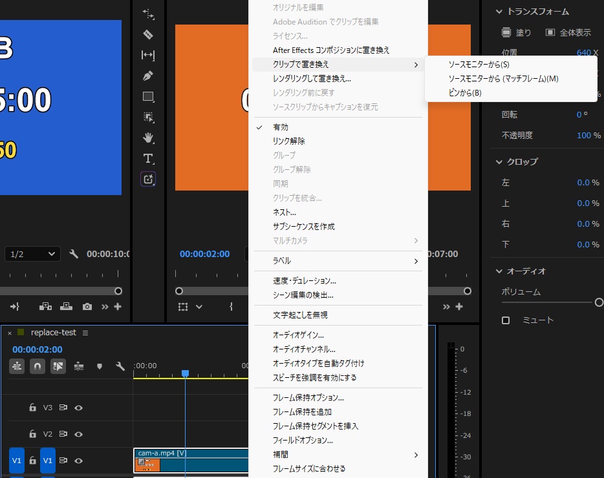Click ネスト... menu entry
Viewport: 604px width, 478px height.
338,213
